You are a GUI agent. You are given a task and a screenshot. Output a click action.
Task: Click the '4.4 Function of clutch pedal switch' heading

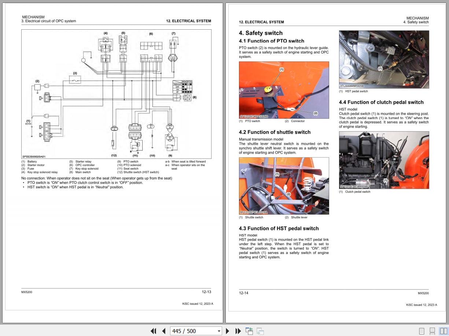coord(381,102)
